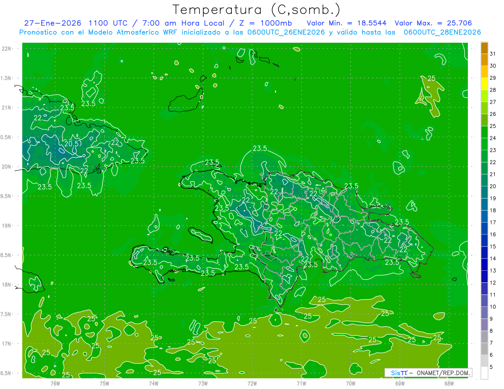504x389 pixels.
Task: Click the color scale value '12'
Action: pyautogui.click(x=493, y=283)
